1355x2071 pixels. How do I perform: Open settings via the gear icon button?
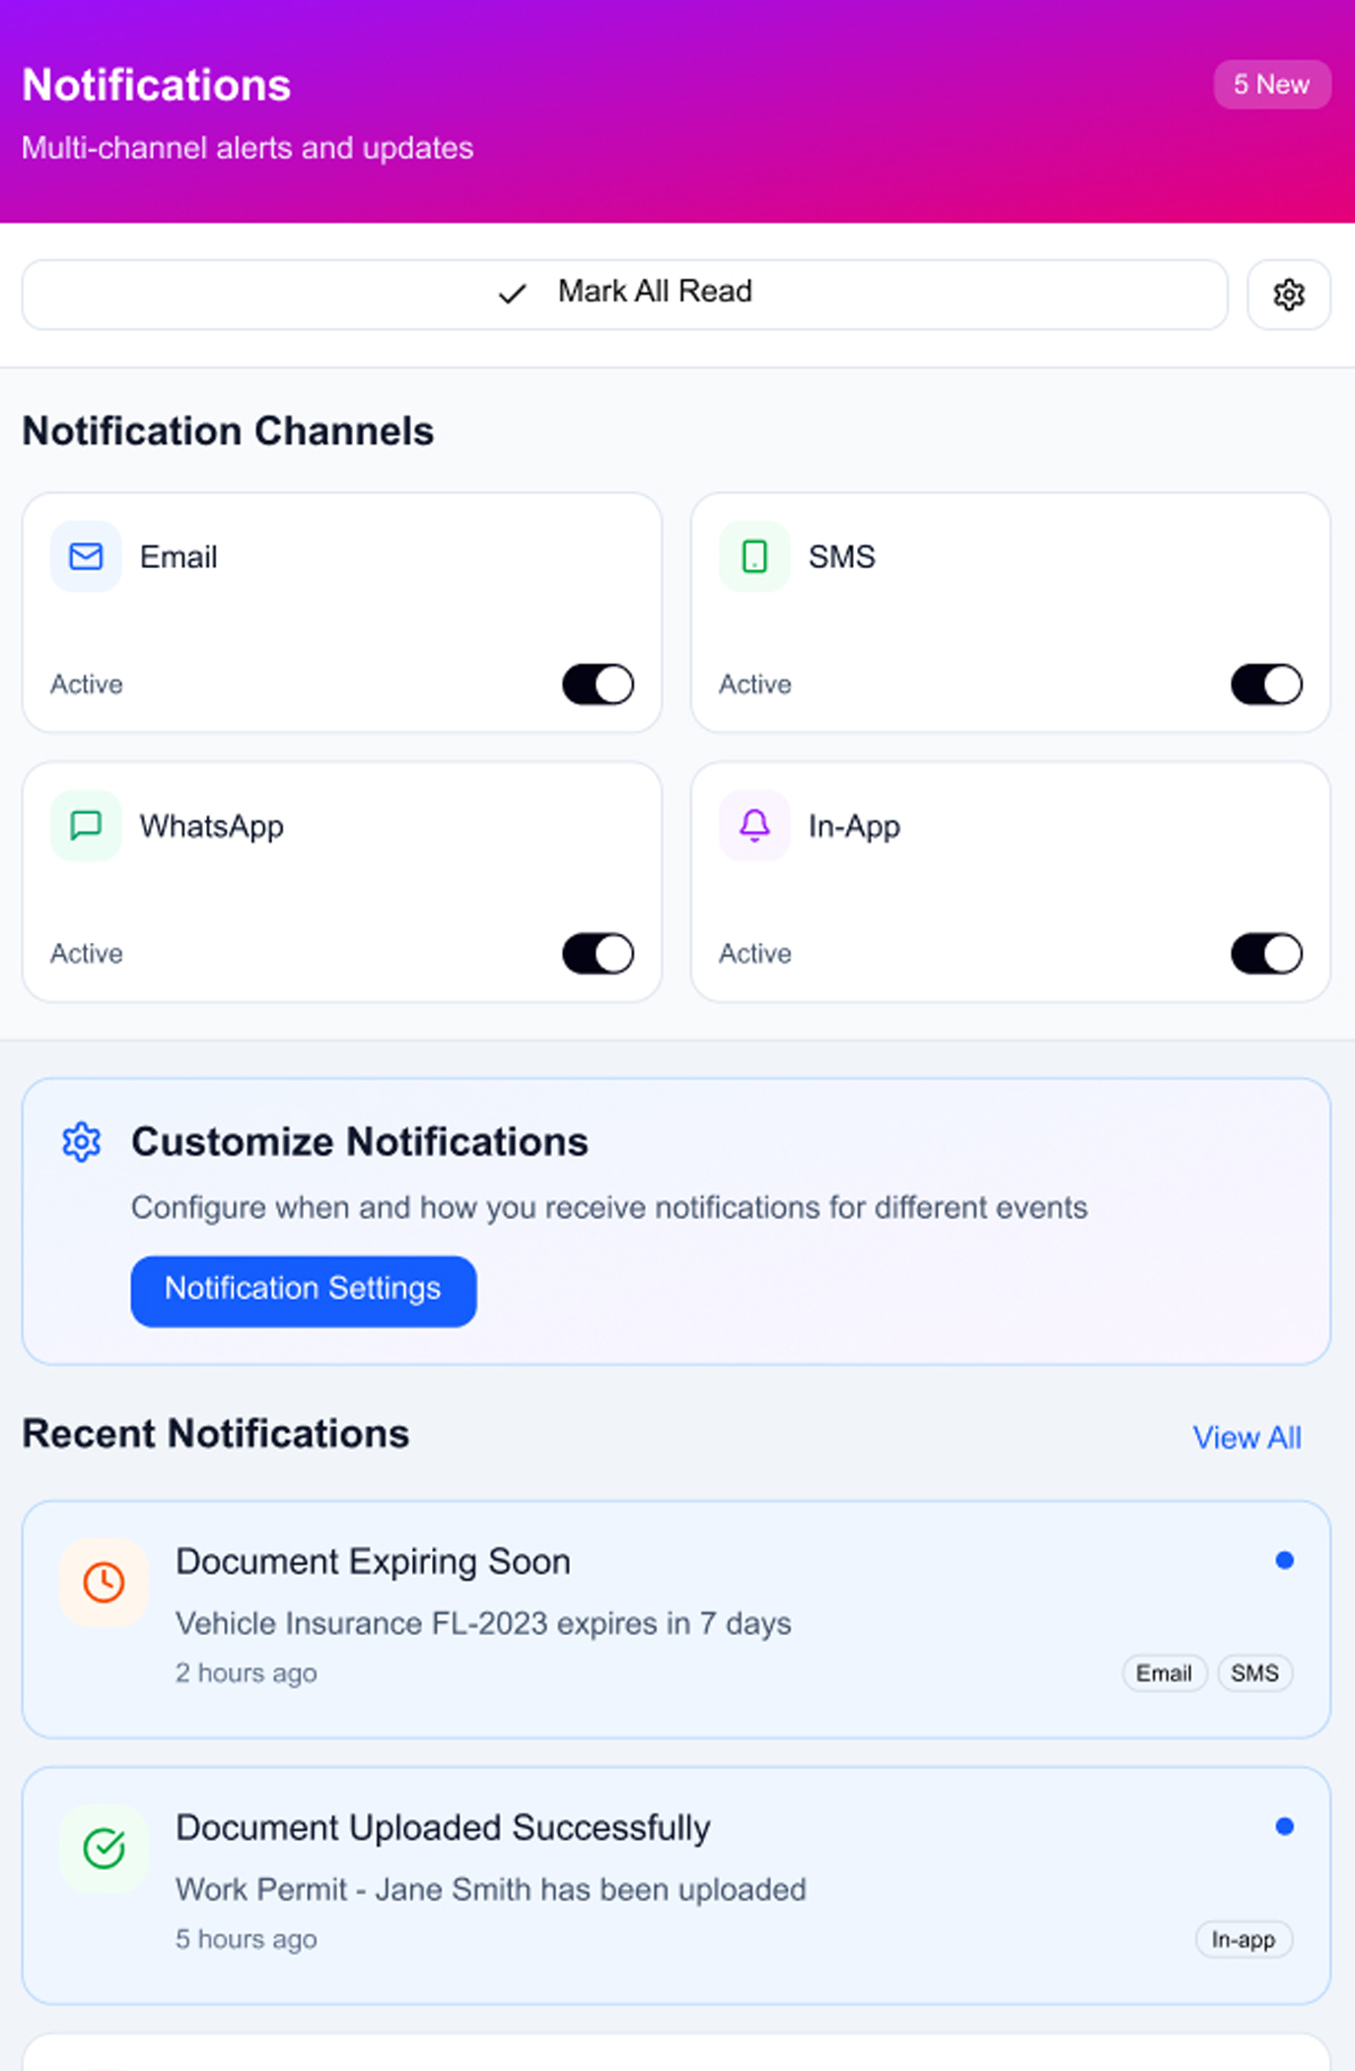[x=1288, y=295]
